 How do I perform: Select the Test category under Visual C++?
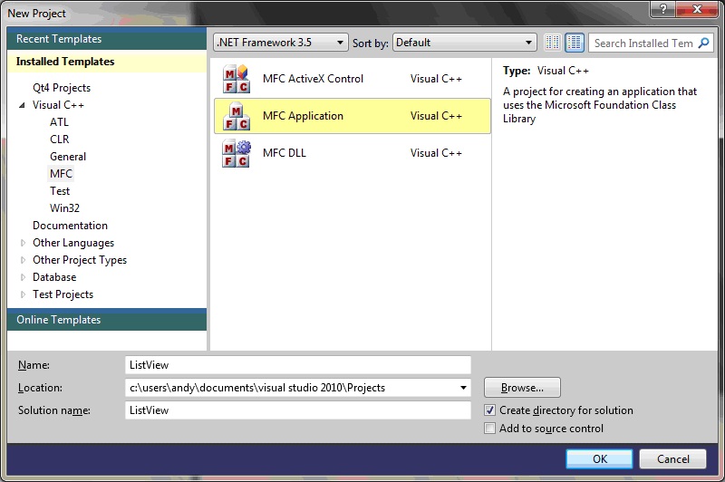60,191
